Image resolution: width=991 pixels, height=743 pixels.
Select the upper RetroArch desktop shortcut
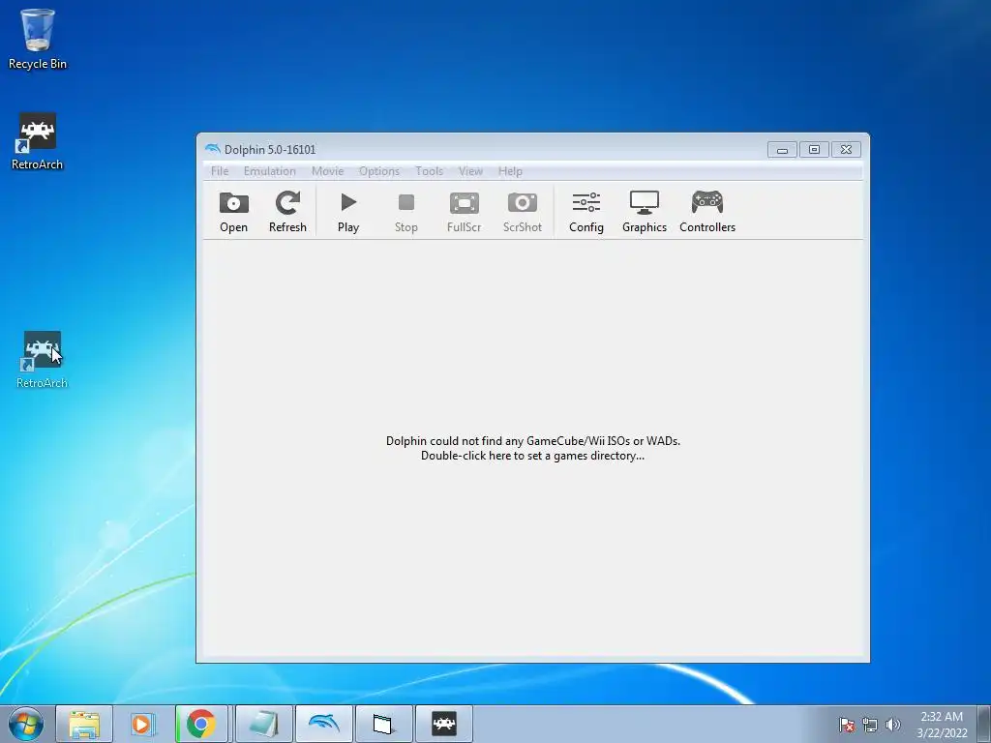click(x=38, y=141)
